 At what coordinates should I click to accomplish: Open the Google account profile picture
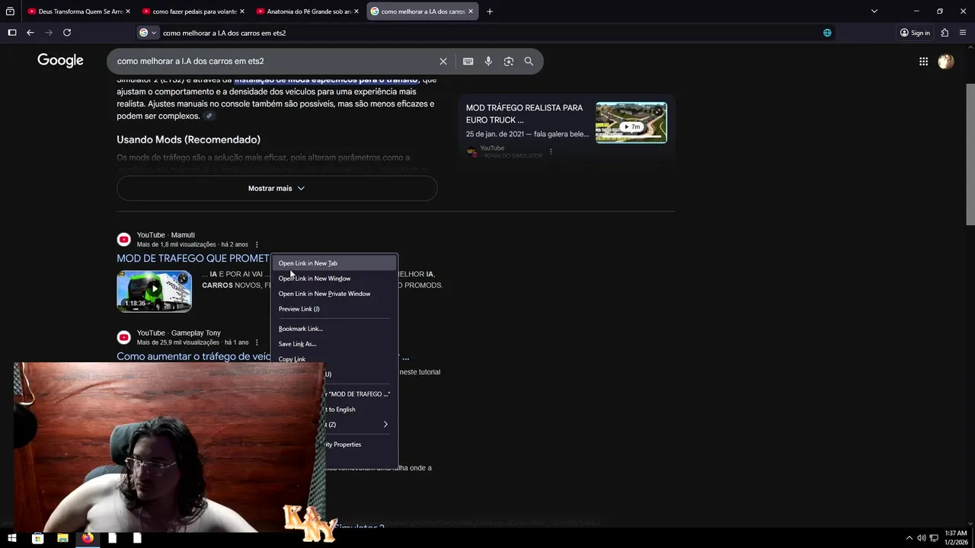pos(946,62)
